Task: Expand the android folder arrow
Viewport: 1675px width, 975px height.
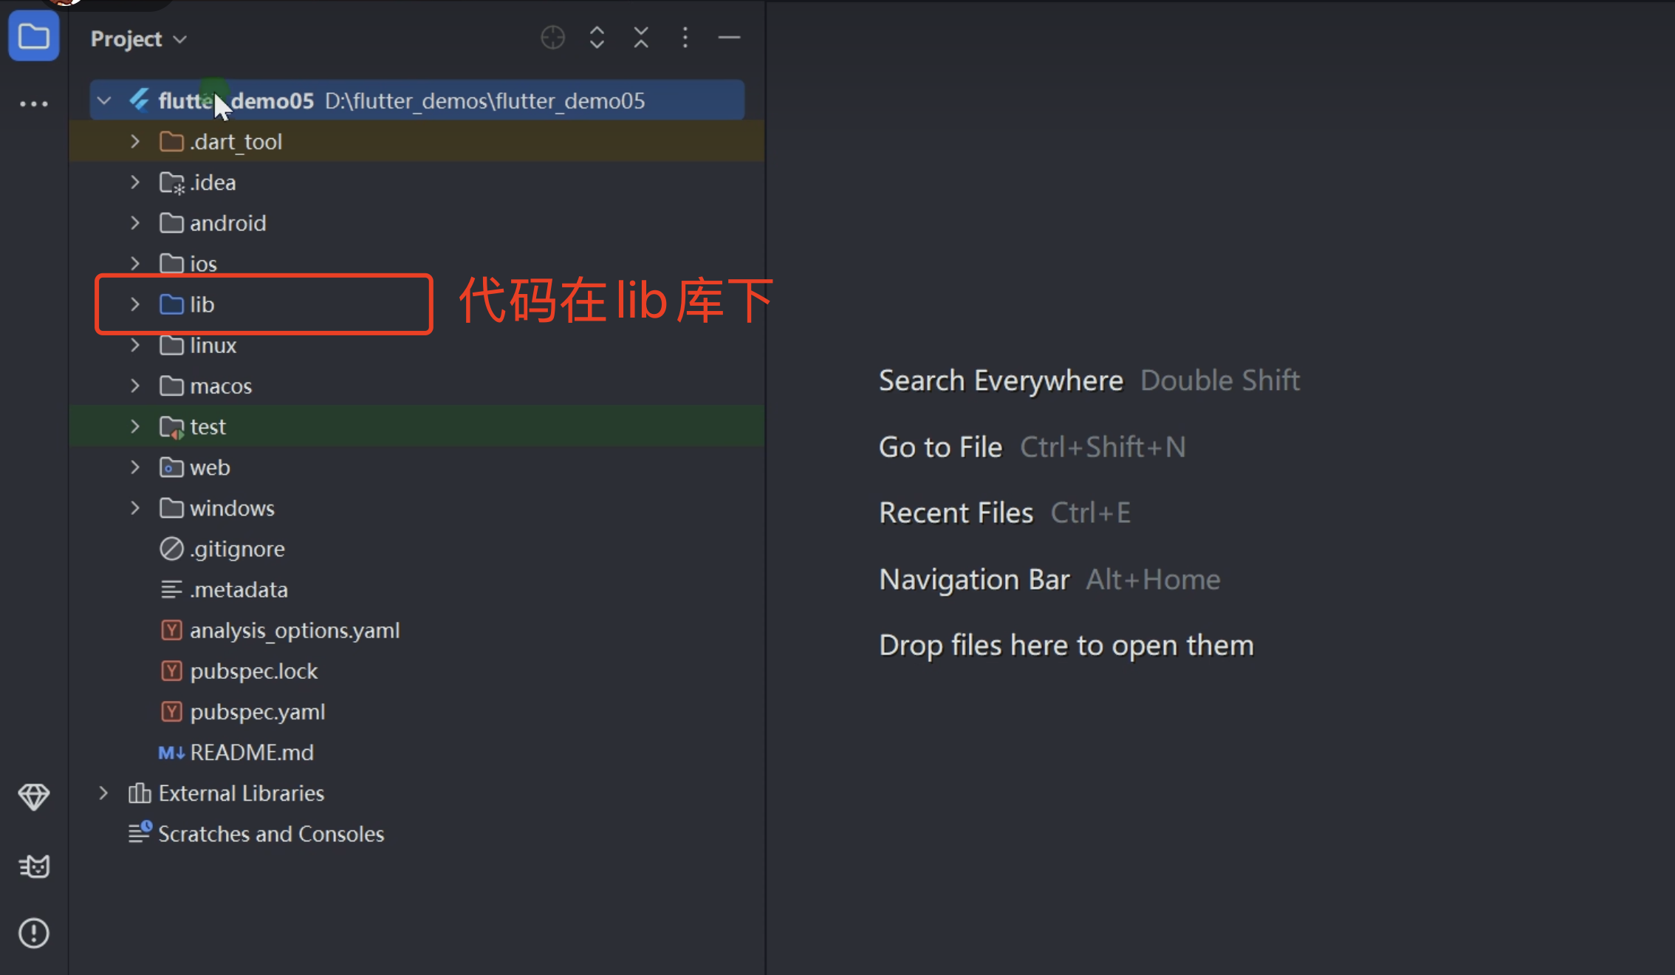Action: coord(135,223)
